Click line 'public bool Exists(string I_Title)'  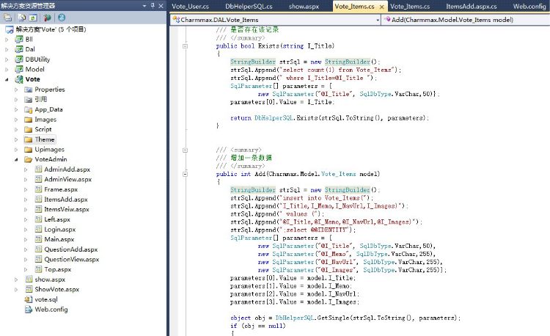click(x=275, y=46)
